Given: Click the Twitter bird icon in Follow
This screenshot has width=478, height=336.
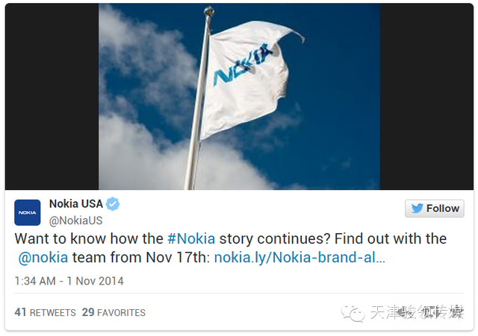Looking at the screenshot, I should pos(417,209).
